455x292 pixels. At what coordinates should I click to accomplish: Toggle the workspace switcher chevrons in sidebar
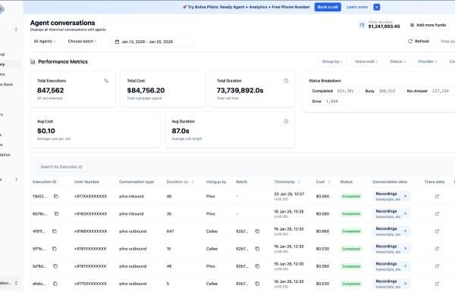(16, 30)
